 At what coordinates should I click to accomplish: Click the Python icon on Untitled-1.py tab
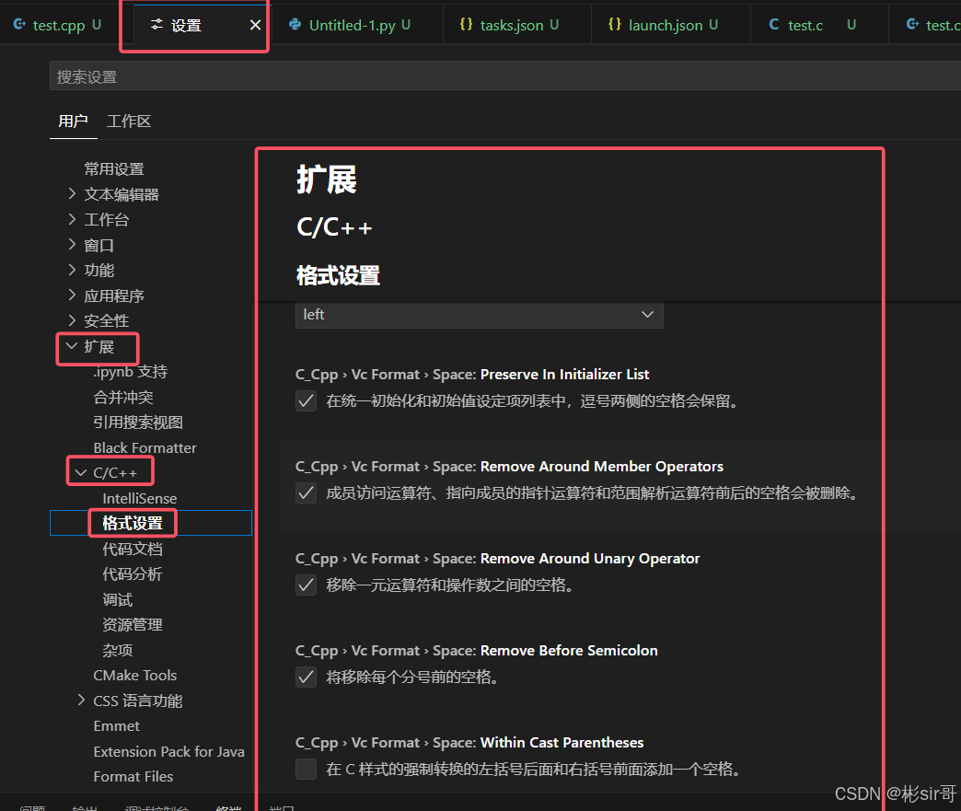295,25
